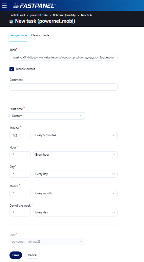Click the FASTPANEL logo

coord(34,6)
